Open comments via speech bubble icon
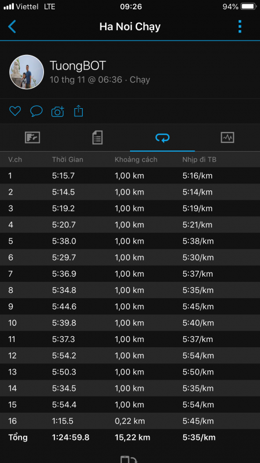260x463 pixels. tap(36, 111)
